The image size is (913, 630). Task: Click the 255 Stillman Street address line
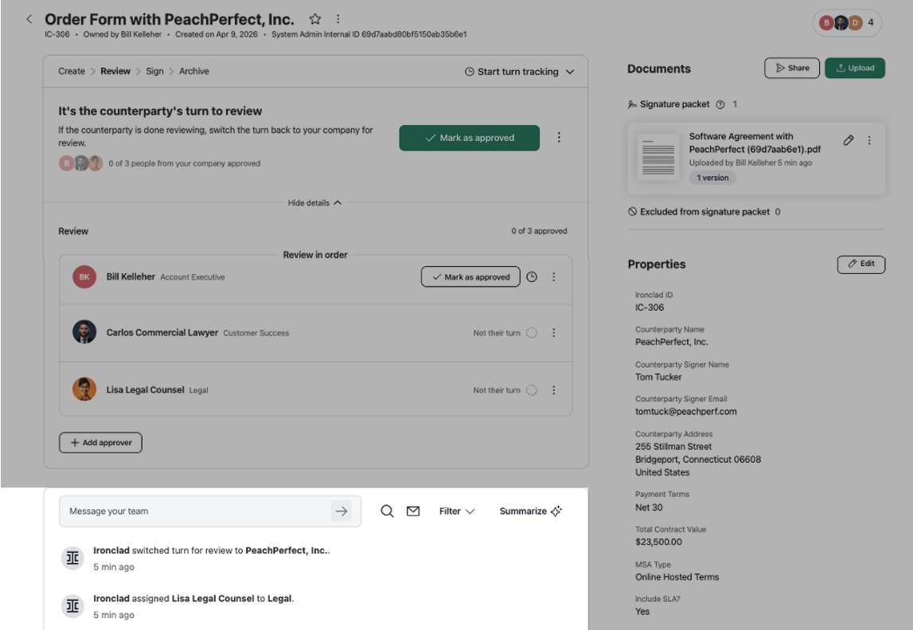coord(673,447)
